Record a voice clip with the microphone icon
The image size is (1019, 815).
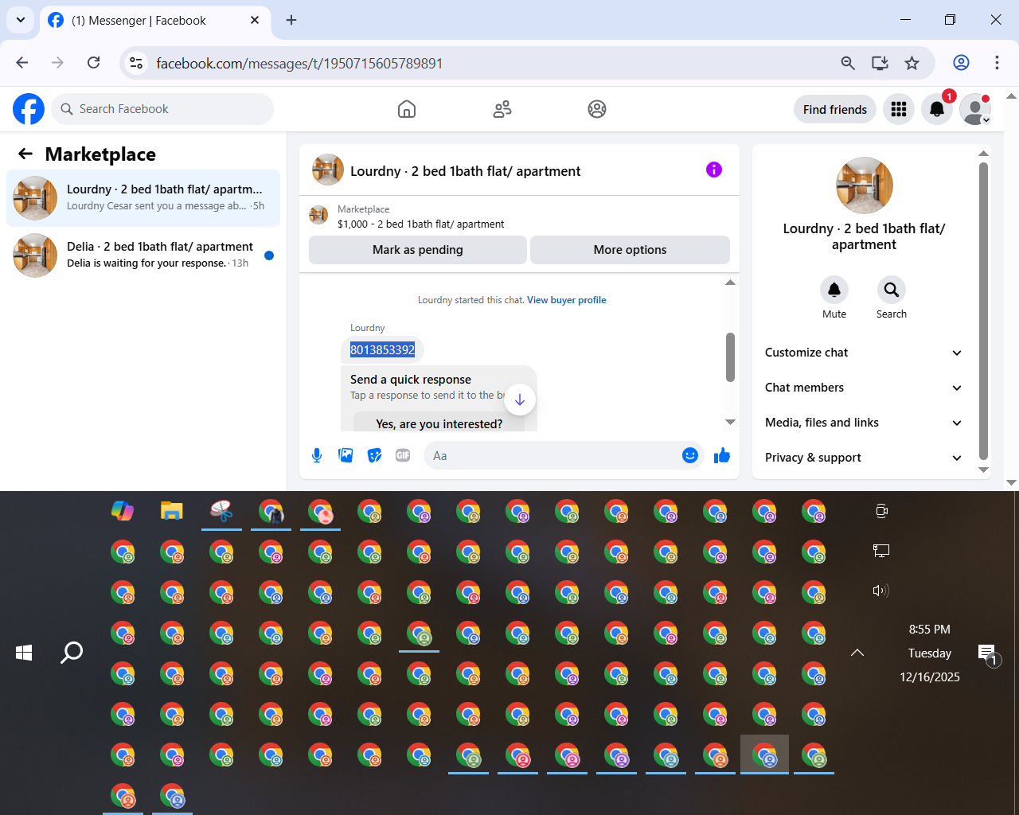tap(317, 455)
